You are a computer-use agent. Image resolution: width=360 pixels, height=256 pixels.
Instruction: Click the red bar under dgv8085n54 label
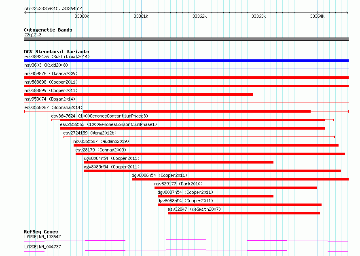(x=212, y=171)
